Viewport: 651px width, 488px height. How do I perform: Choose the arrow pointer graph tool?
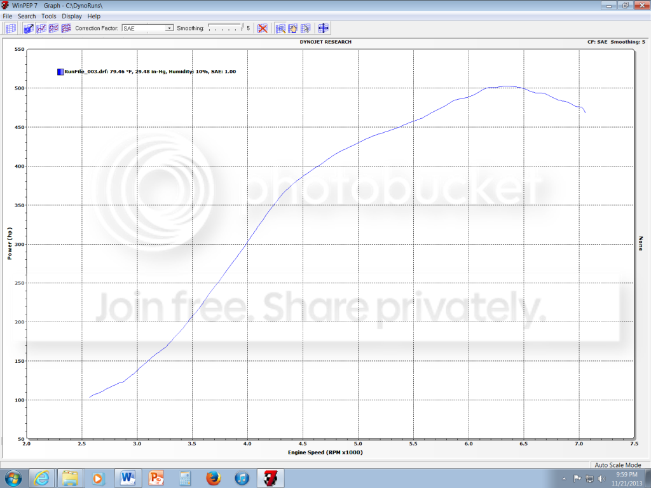pos(305,29)
